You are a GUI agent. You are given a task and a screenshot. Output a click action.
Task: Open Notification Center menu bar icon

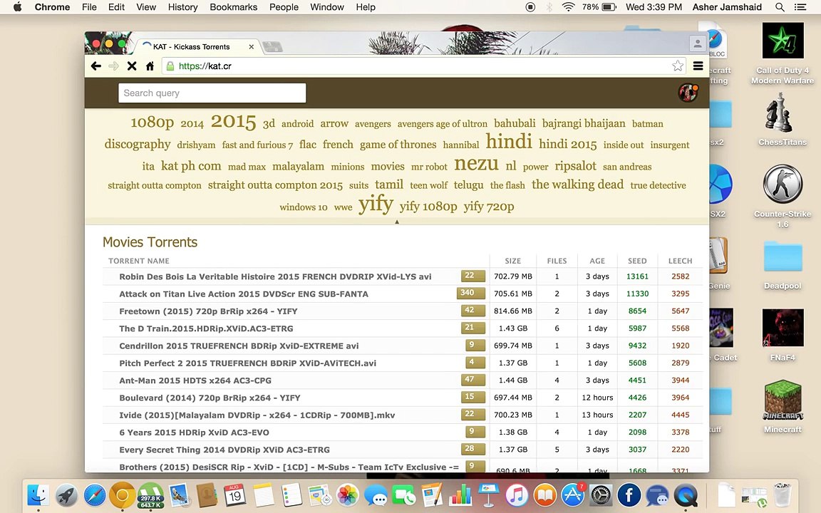point(800,7)
